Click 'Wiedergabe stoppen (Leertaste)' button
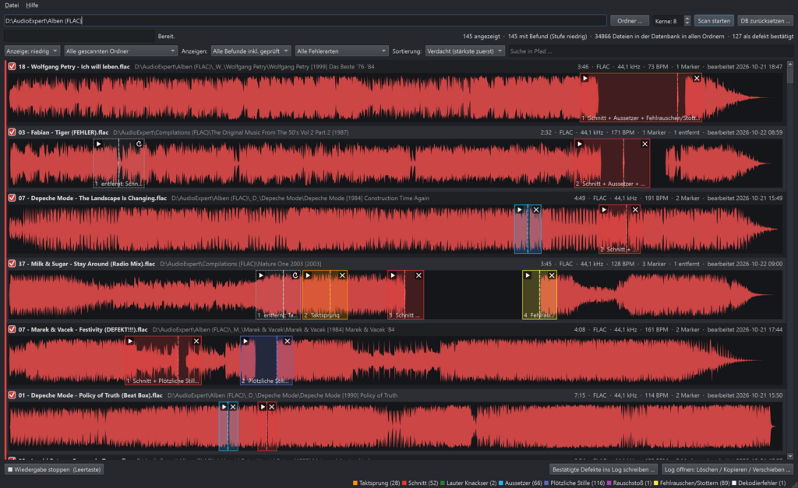The width and height of the screenshot is (798, 488). point(54,469)
